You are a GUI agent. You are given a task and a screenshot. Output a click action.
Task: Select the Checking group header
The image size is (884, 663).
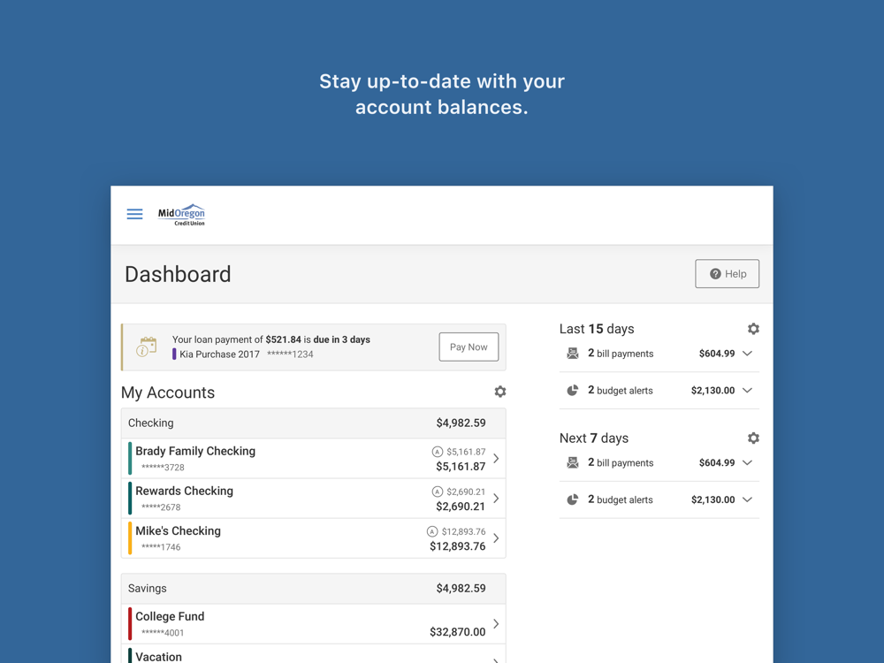click(x=313, y=423)
